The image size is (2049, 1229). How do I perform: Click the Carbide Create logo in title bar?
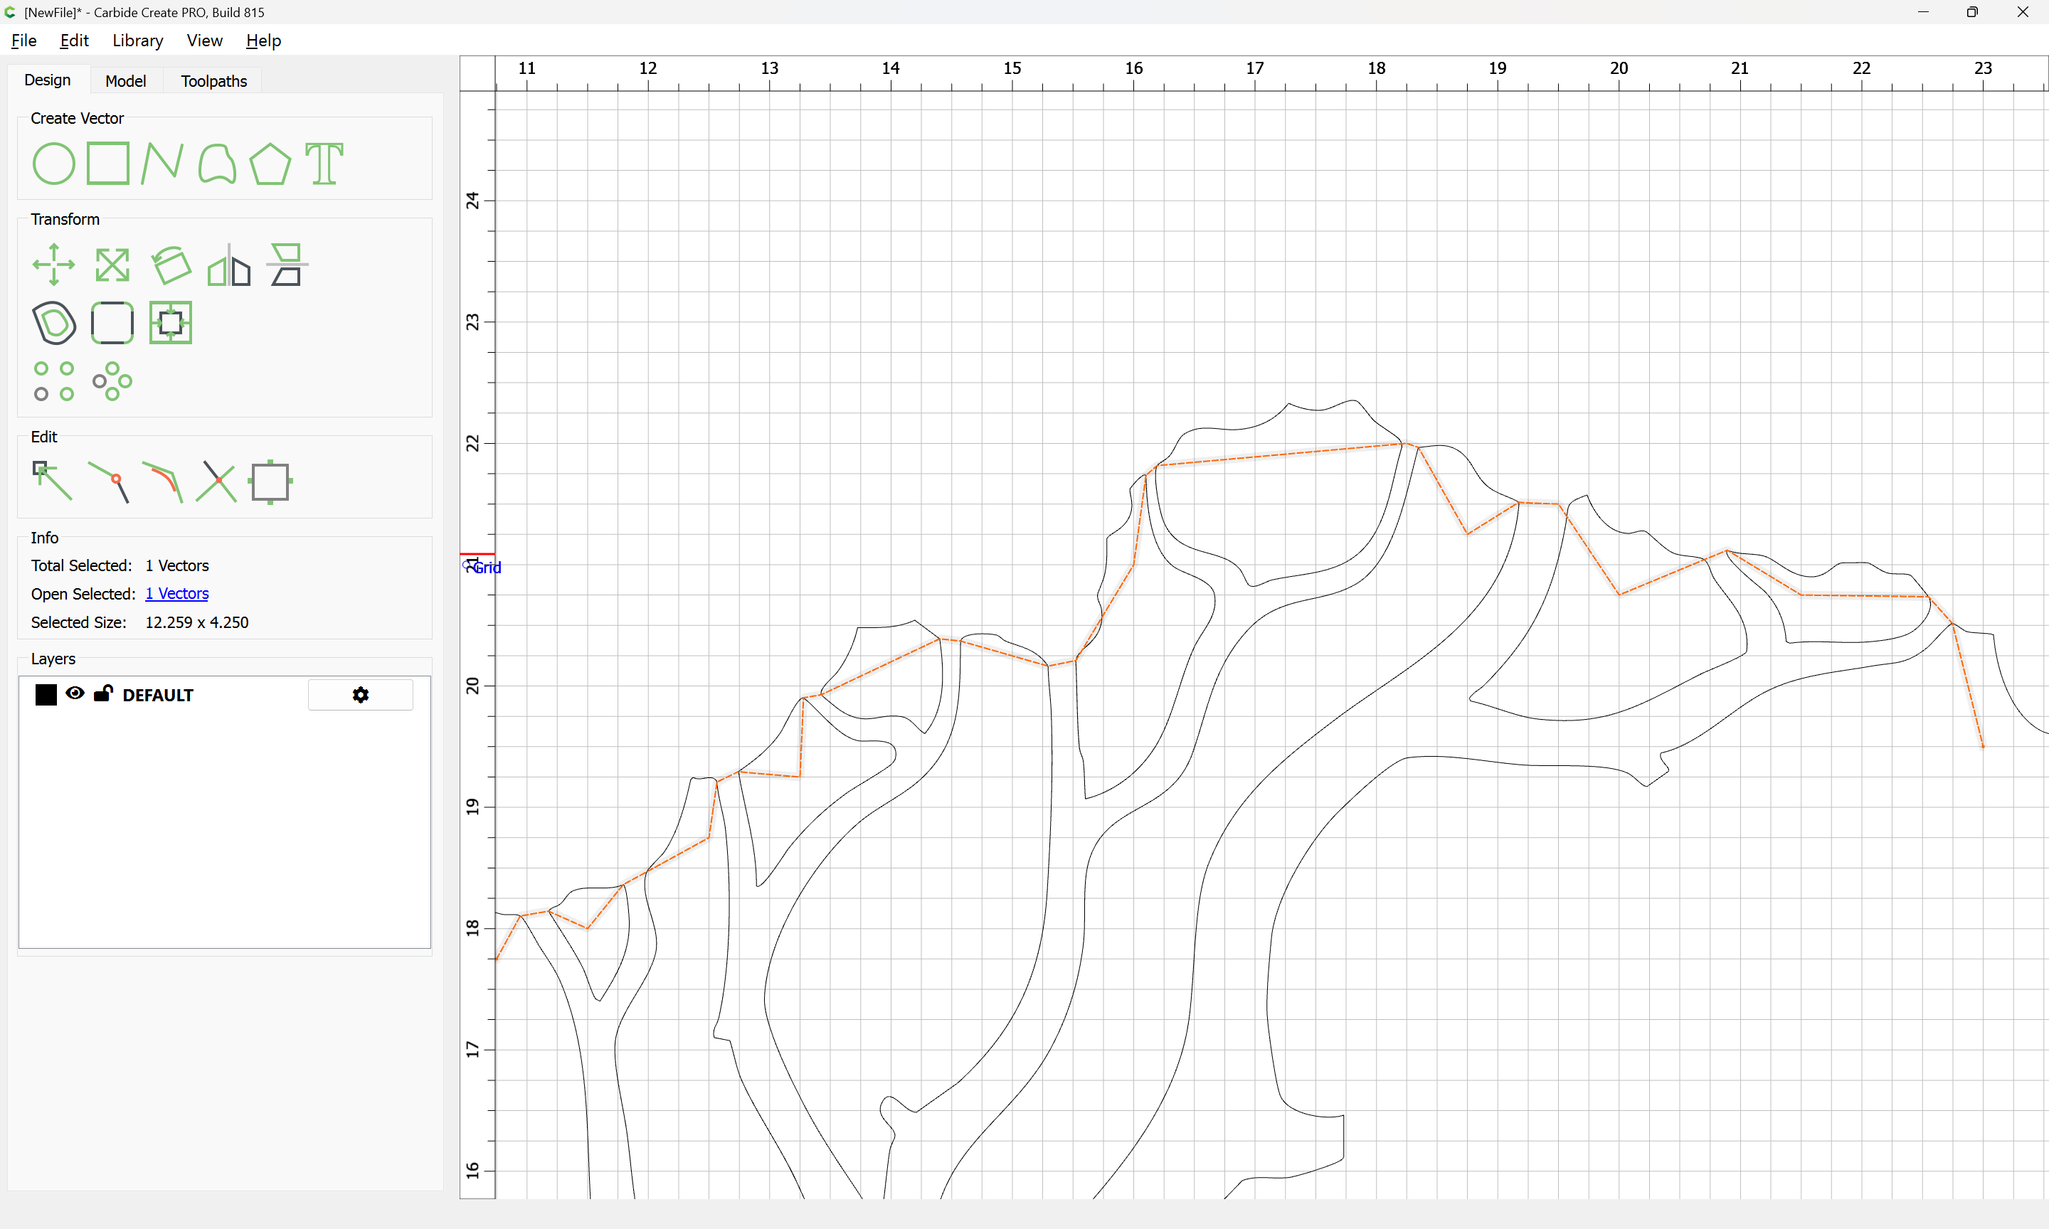(x=11, y=12)
